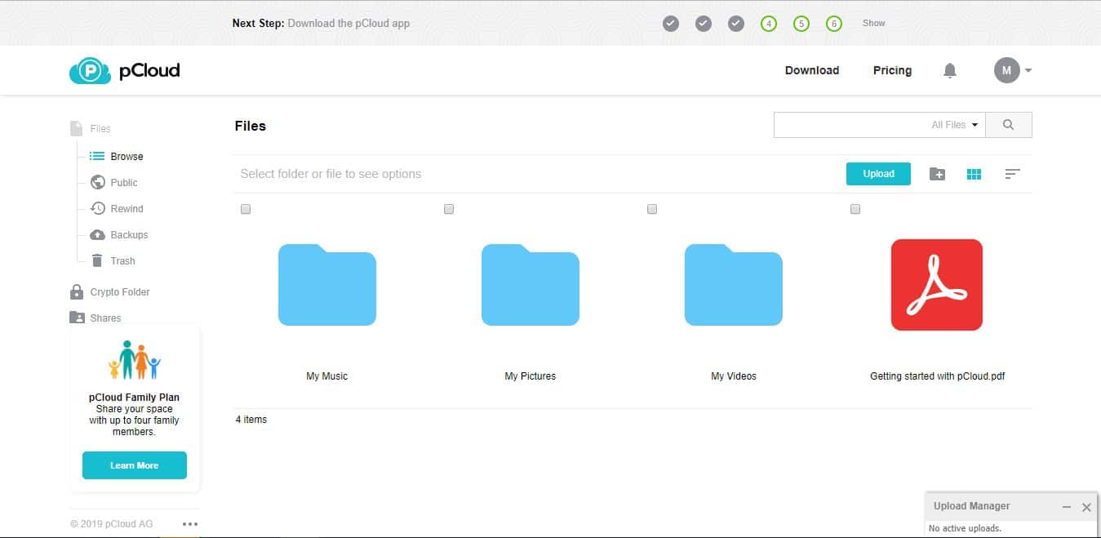Click the first completed step checkmark
The height and width of the screenshot is (538, 1101).
coord(671,24)
